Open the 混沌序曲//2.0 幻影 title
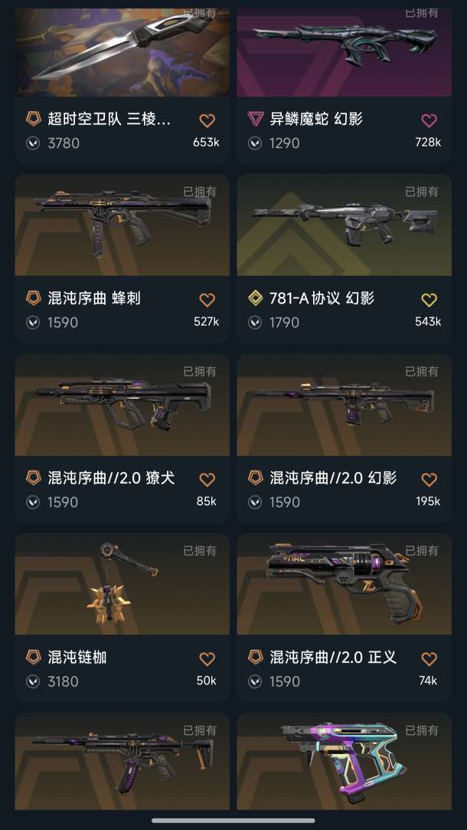Viewport: 467px width, 830px height. (333, 478)
